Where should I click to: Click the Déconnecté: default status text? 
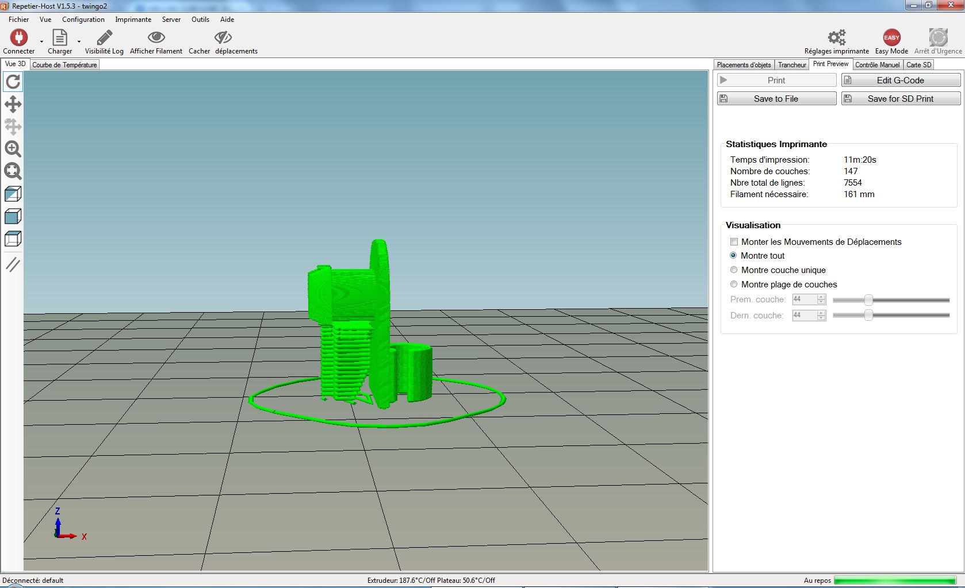pos(32,581)
